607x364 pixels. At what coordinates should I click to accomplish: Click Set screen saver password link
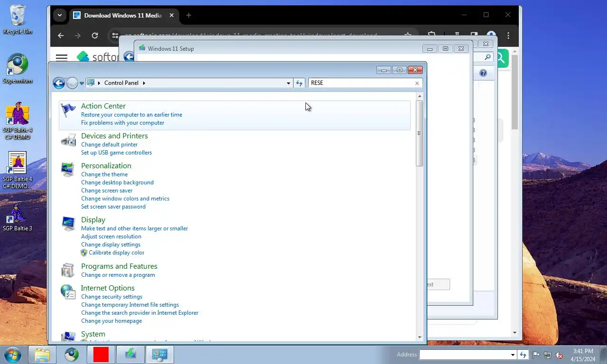113,207
